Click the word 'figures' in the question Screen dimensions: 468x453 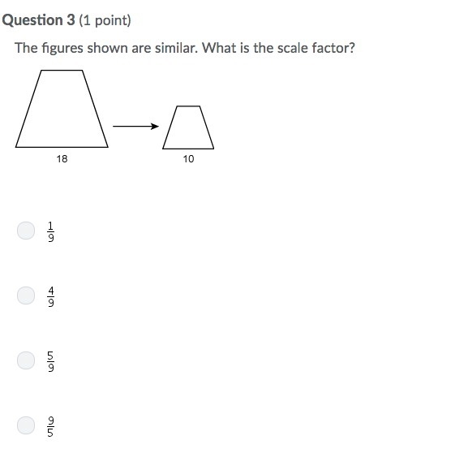[x=62, y=49]
